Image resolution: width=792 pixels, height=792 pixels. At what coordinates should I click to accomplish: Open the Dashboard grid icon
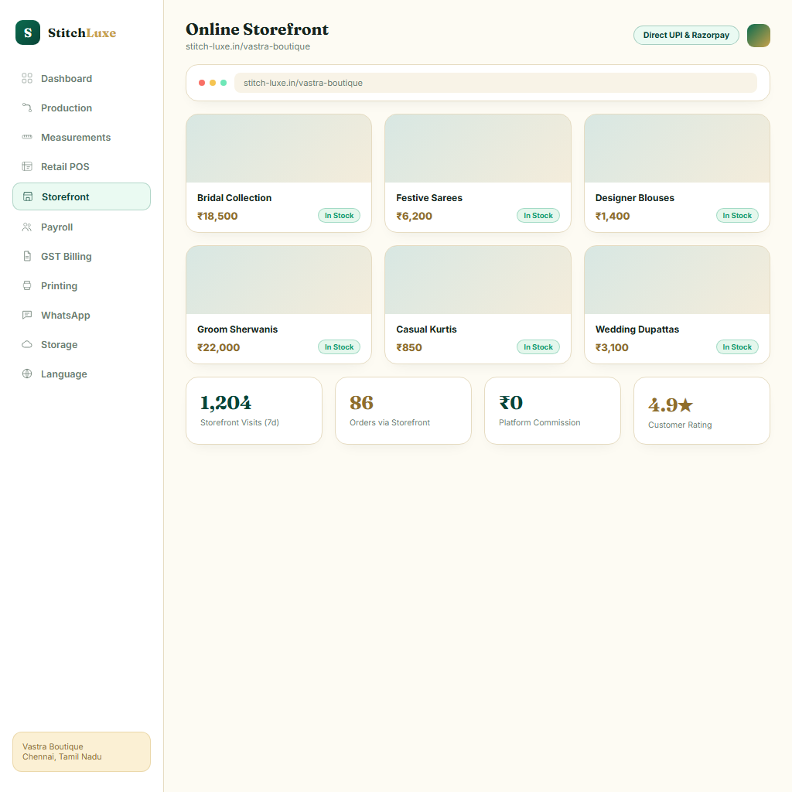27,78
